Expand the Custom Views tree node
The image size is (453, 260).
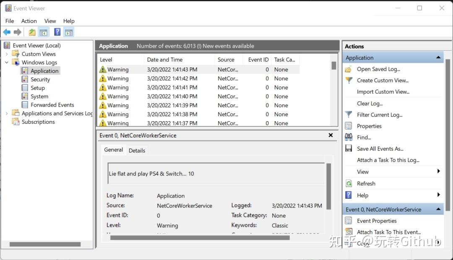coord(6,54)
